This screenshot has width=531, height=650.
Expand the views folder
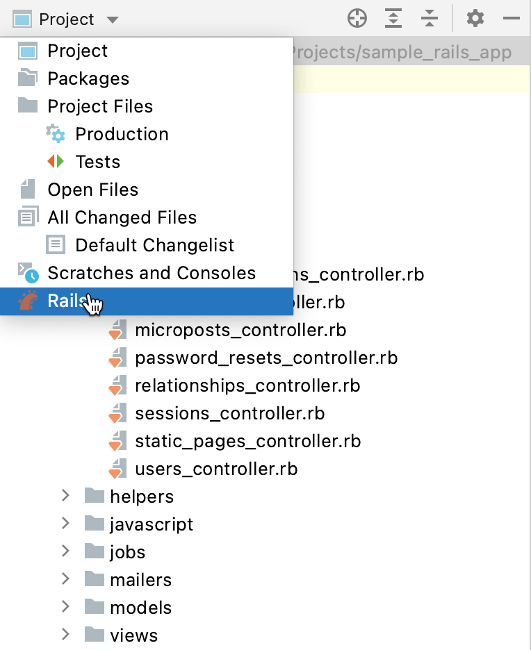pyautogui.click(x=66, y=635)
